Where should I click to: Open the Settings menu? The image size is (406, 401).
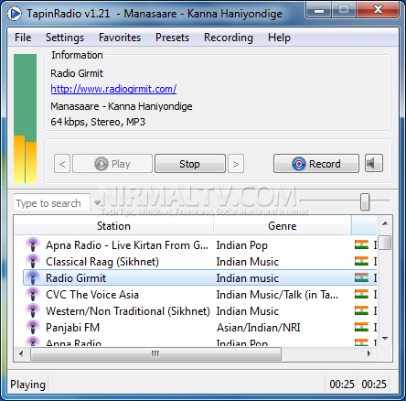pyautogui.click(x=65, y=38)
